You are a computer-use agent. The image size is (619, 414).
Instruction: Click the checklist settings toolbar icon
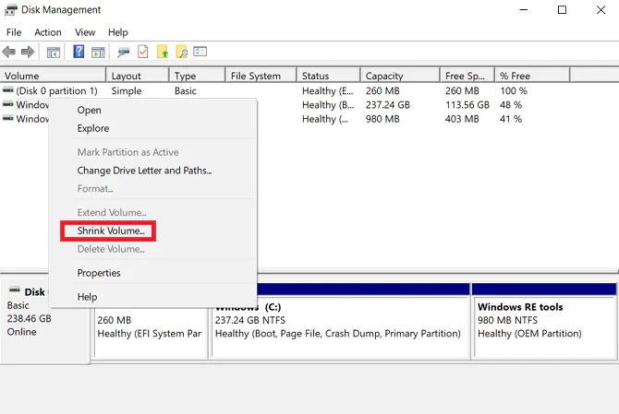coord(200,52)
